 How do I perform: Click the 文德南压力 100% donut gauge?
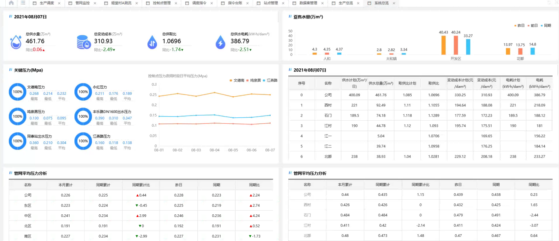pyautogui.click(x=18, y=92)
